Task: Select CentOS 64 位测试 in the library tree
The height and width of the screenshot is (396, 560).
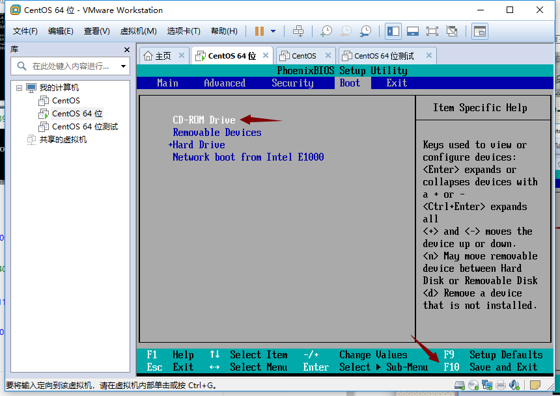Action: pyautogui.click(x=85, y=127)
